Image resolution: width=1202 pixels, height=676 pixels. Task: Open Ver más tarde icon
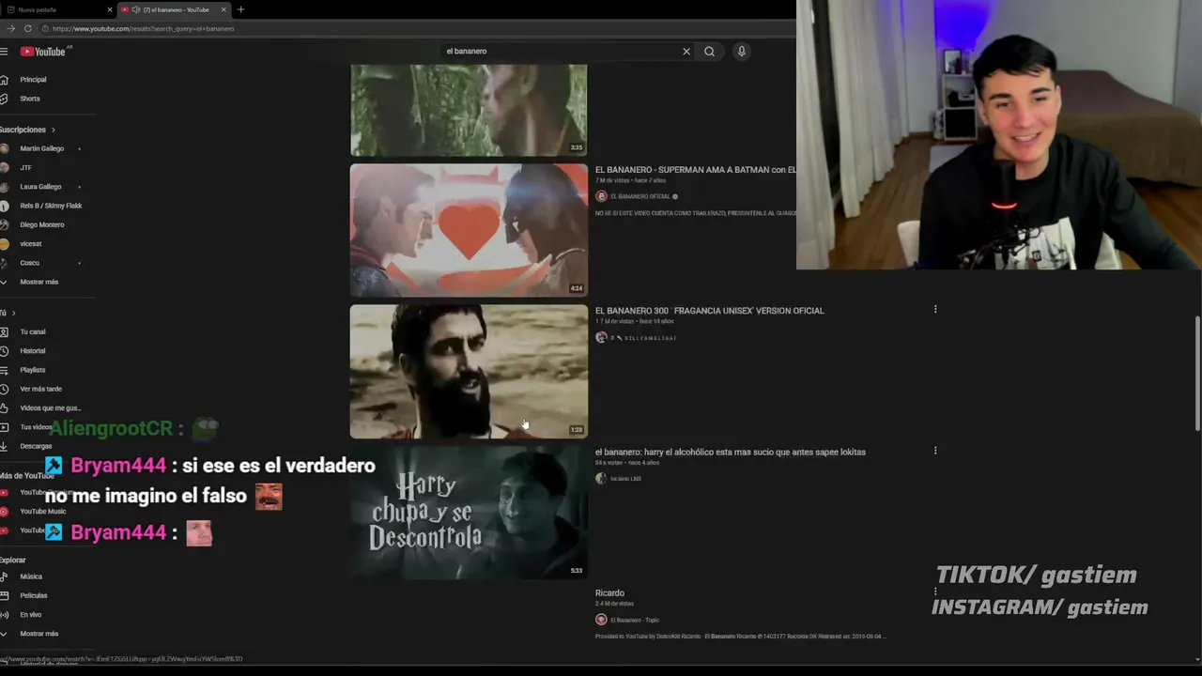coord(5,389)
